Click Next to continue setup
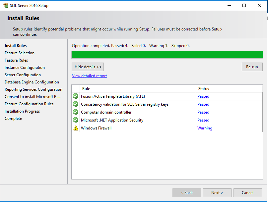This screenshot has height=202, width=268. click(217, 192)
